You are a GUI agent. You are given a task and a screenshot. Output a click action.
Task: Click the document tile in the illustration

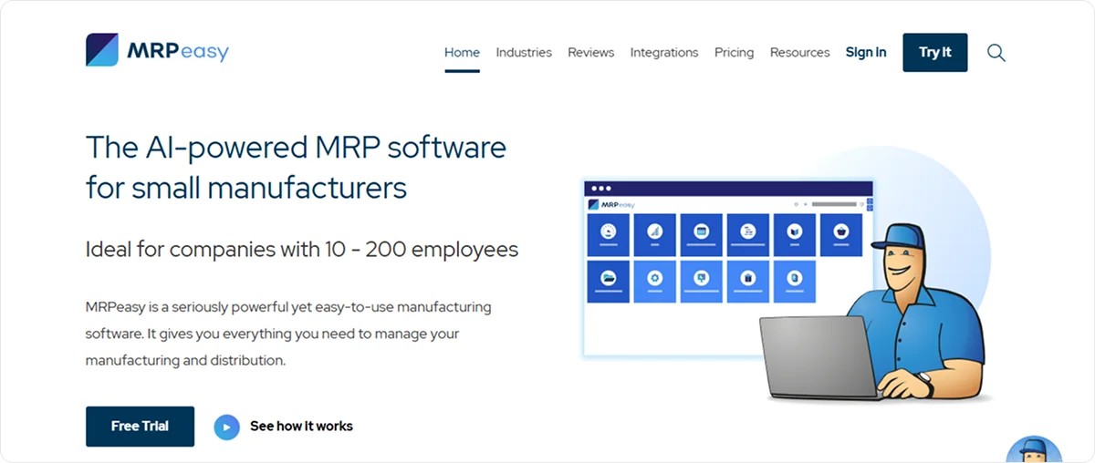point(794,282)
